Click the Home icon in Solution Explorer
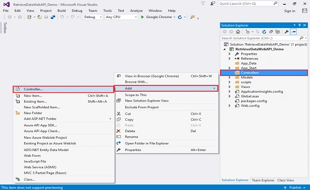310x190 pixels. click(238, 32)
